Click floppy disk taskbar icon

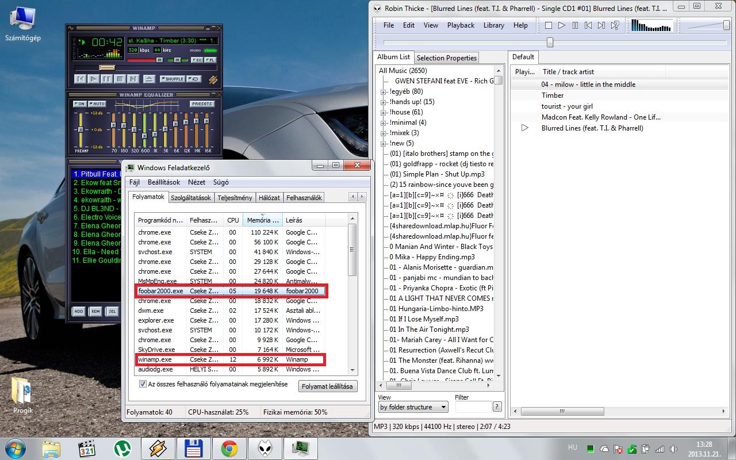coord(194,448)
